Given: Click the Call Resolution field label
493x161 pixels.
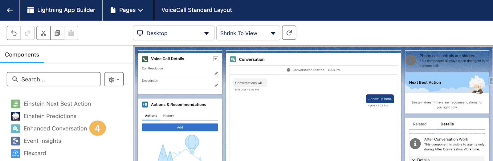Looking at the screenshot, I should [153, 68].
